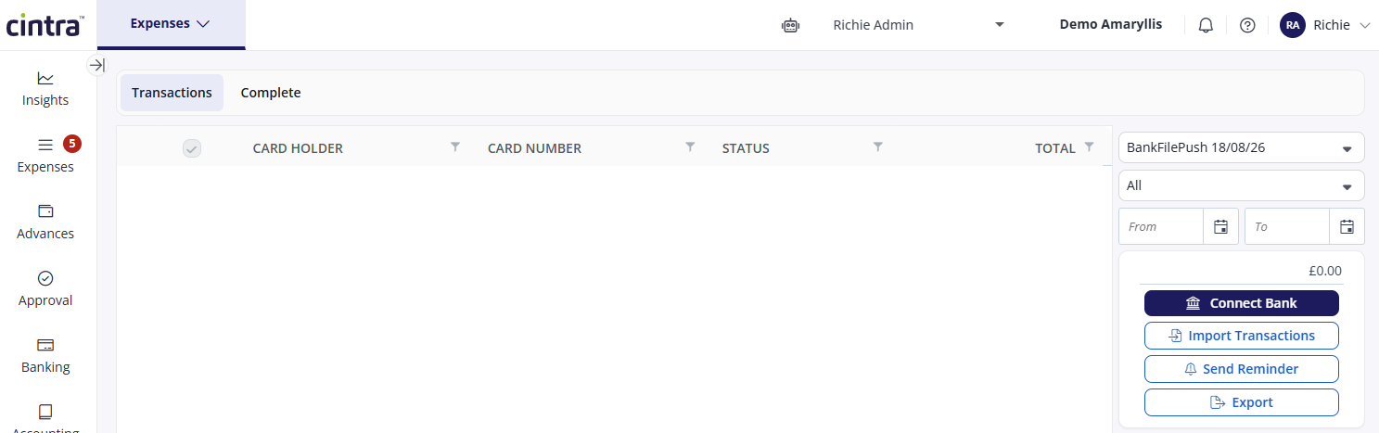Click the Connect Bank button
The height and width of the screenshot is (433, 1379).
point(1241,303)
